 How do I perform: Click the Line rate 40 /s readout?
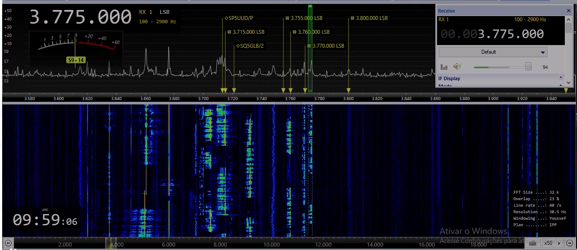[x=537, y=205]
